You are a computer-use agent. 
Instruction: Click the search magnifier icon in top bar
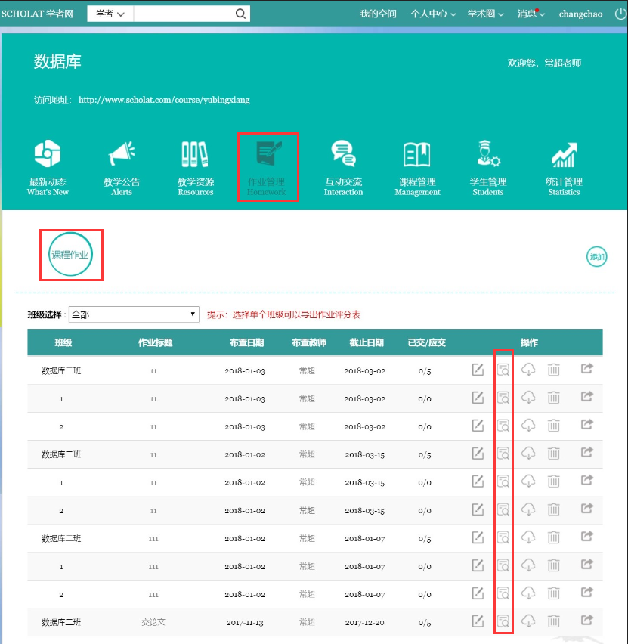click(x=240, y=14)
